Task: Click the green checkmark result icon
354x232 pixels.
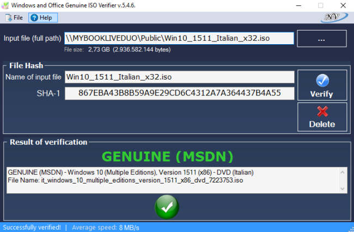Action: 167,207
